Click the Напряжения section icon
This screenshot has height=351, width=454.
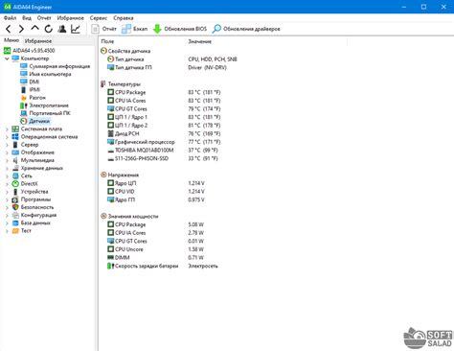tap(103, 175)
